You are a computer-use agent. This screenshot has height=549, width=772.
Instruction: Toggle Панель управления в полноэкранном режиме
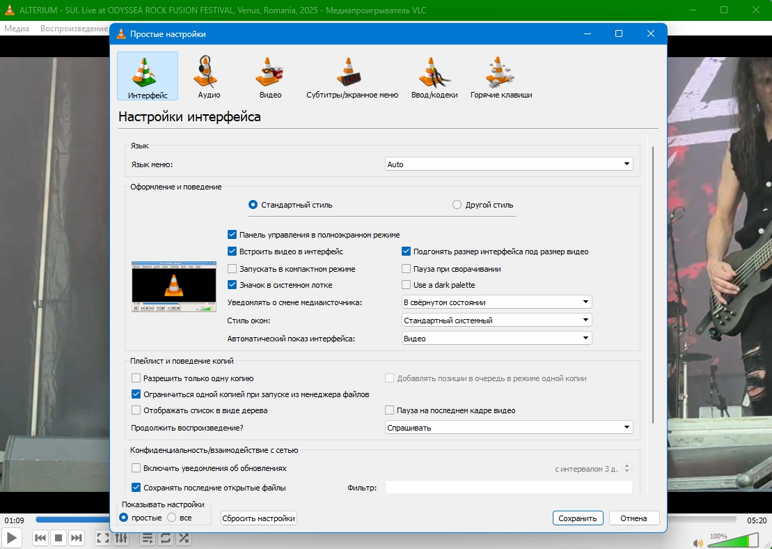point(232,235)
